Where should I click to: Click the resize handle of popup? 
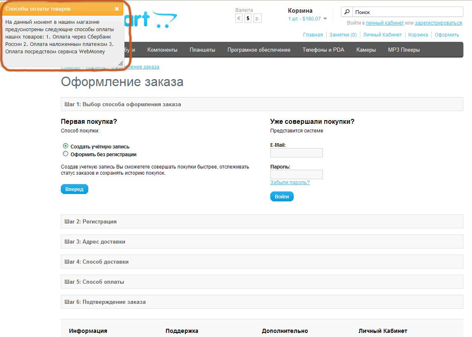[x=120, y=63]
